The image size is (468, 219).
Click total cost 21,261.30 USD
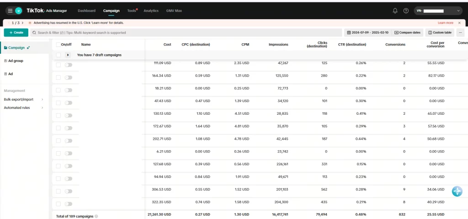pyautogui.click(x=160, y=214)
